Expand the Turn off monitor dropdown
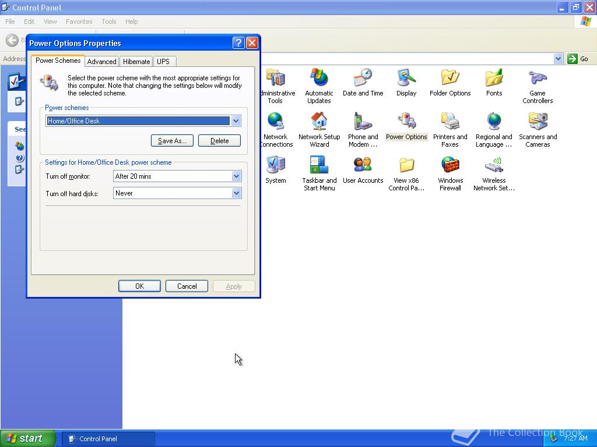This screenshot has width=597, height=447. tap(236, 176)
